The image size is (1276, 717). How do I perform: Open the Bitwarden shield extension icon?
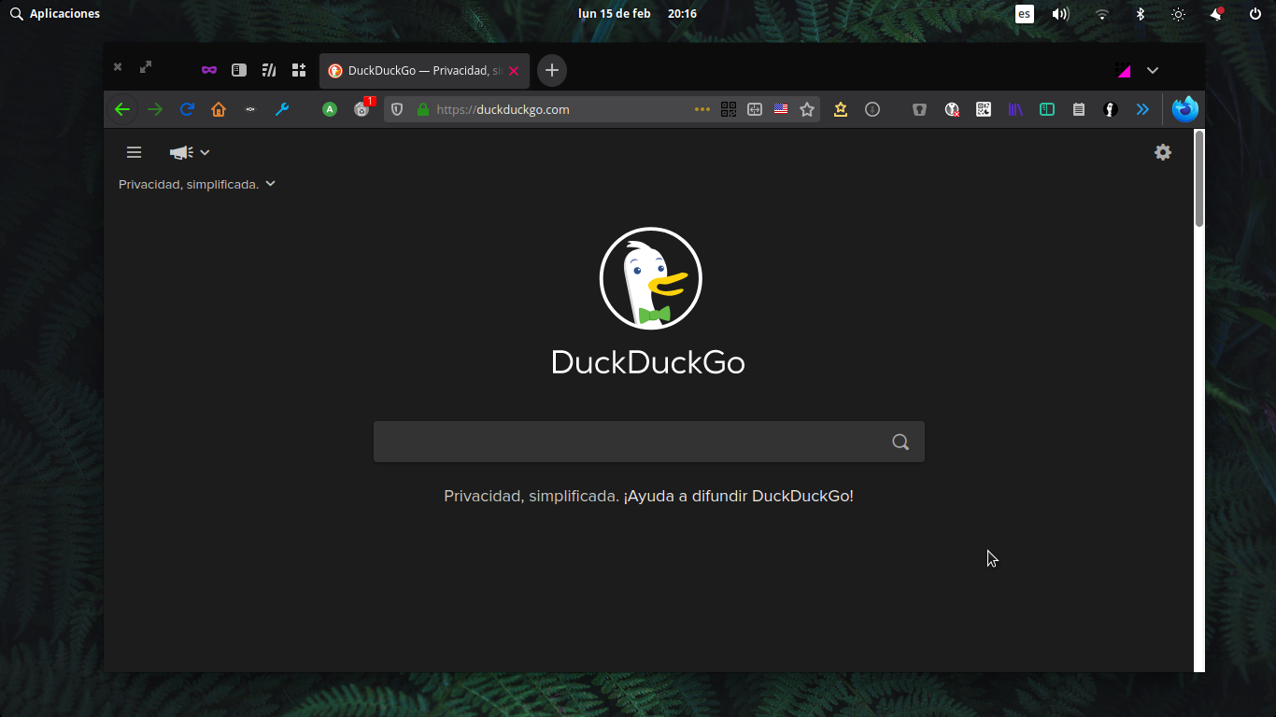tap(920, 109)
